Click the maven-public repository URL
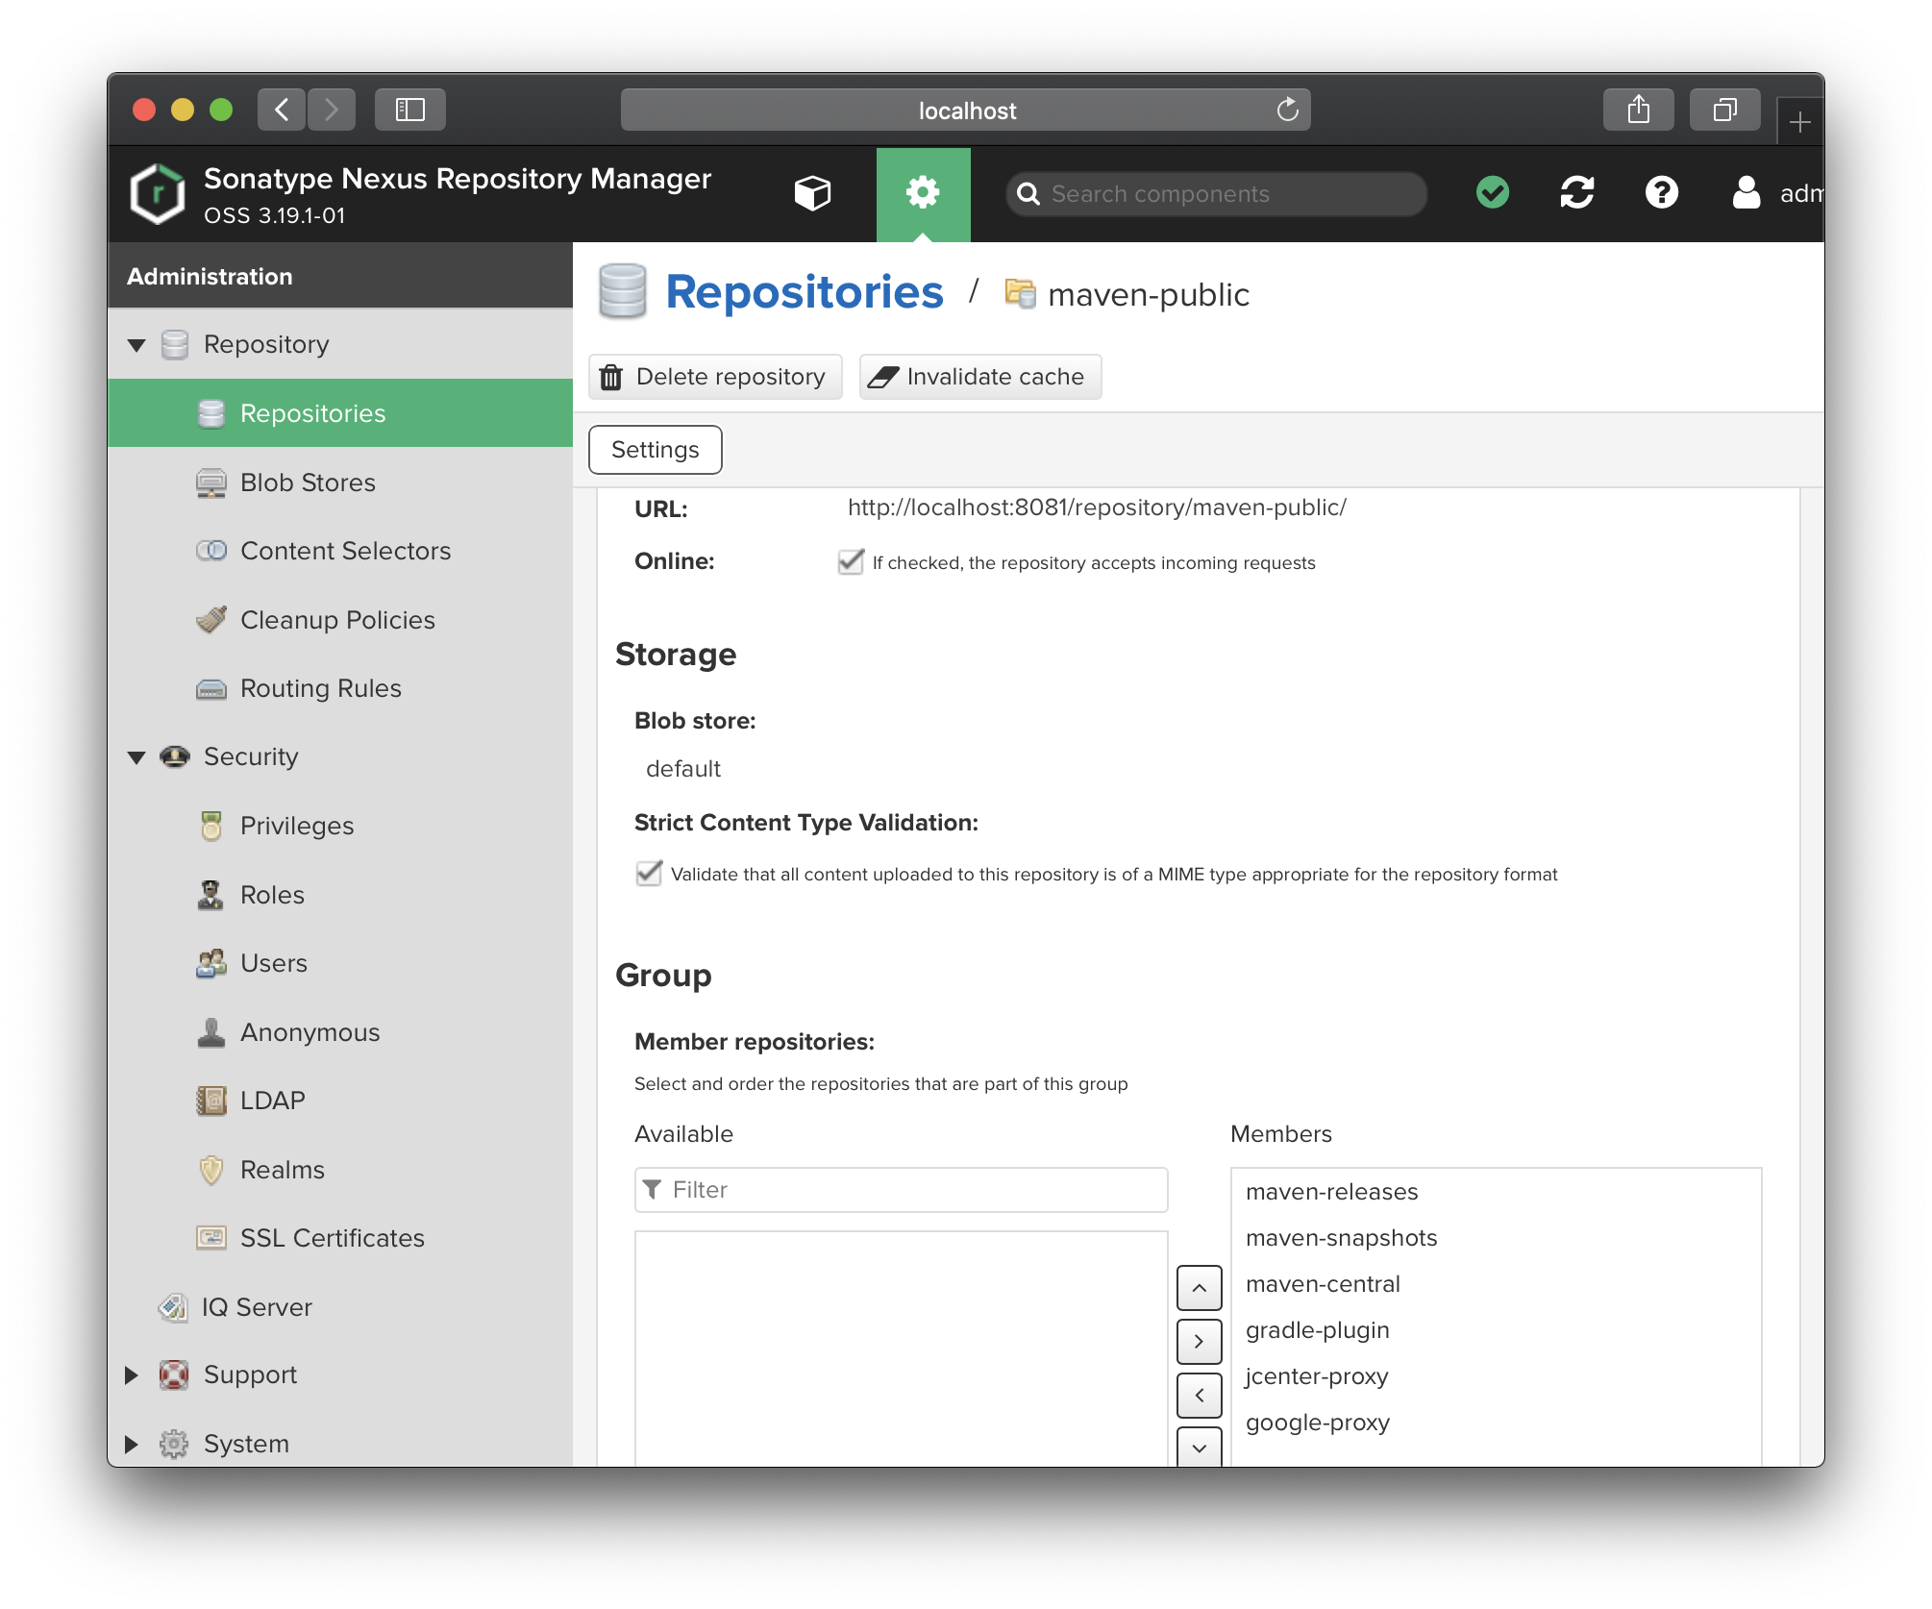The width and height of the screenshot is (1932, 1609). [1097, 507]
